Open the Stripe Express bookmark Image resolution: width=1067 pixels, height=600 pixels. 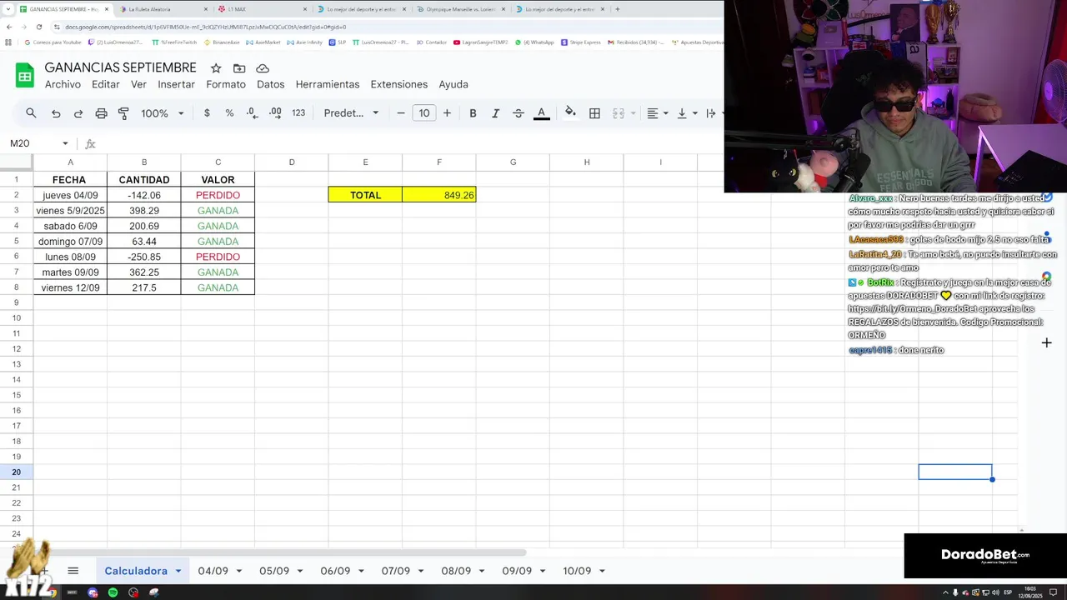pos(581,42)
